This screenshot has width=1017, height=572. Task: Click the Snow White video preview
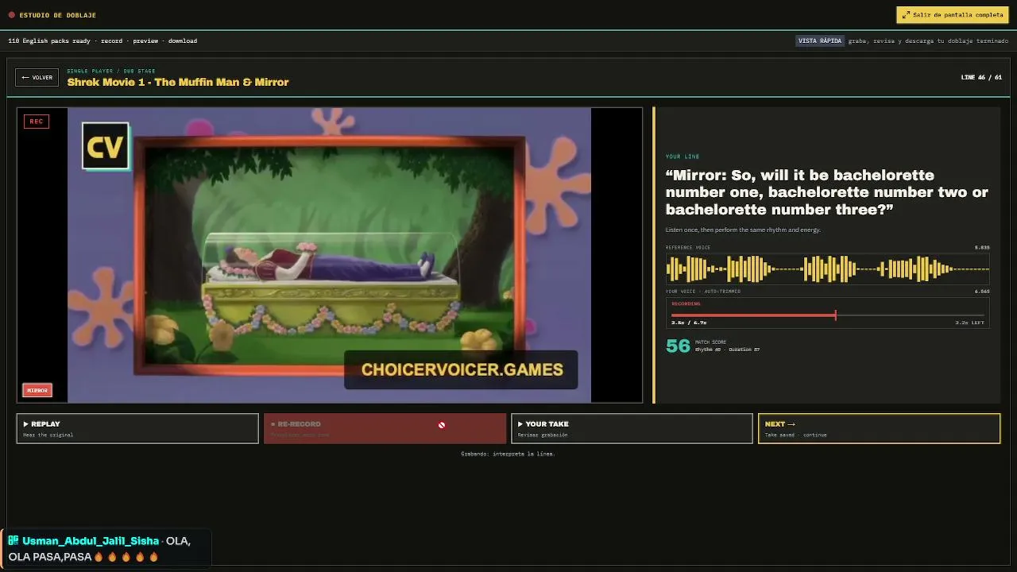329,255
